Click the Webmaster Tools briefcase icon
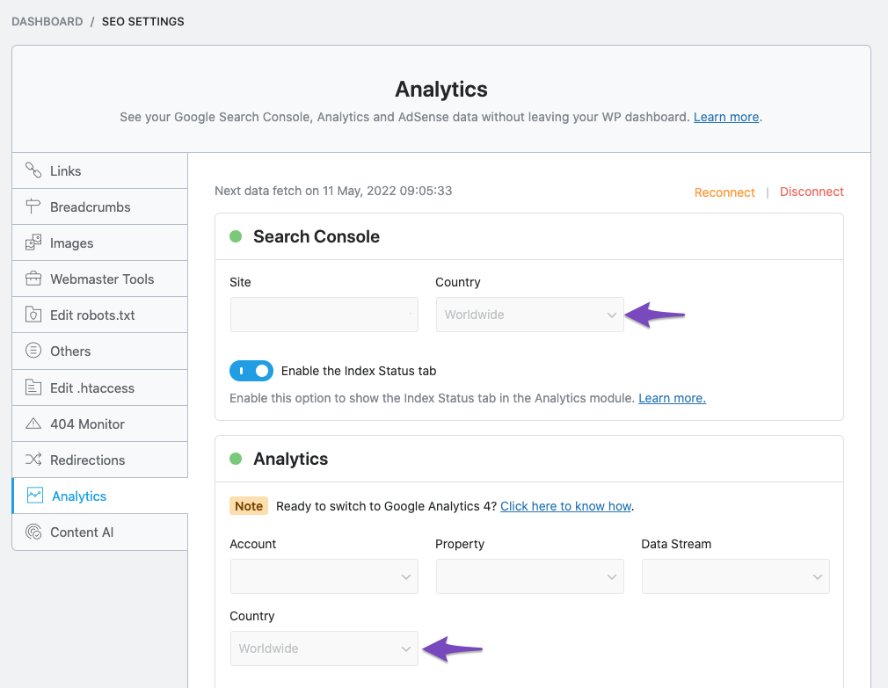 point(33,279)
